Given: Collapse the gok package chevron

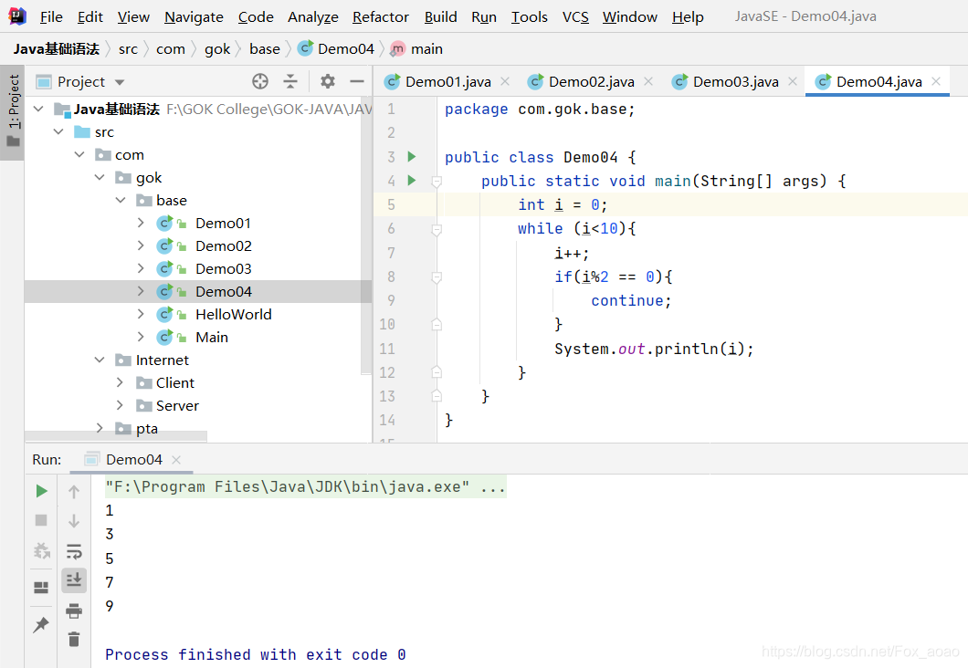Looking at the screenshot, I should point(100,178).
